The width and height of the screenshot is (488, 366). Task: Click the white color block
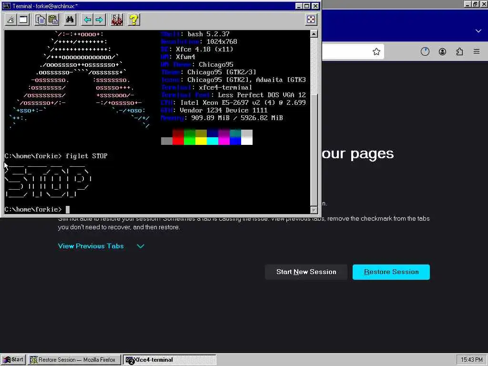click(247, 141)
